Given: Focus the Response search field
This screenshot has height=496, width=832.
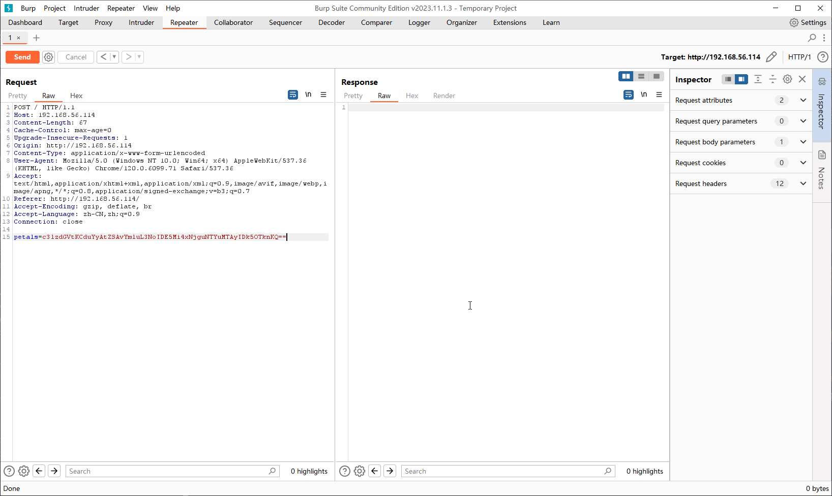Looking at the screenshot, I should point(508,471).
